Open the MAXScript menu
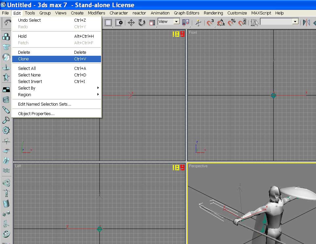Image resolution: width=316 pixels, height=244 pixels. 261,13
